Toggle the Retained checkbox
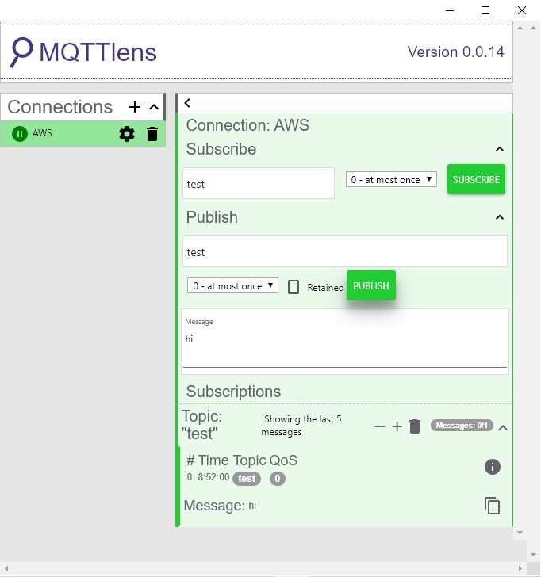 click(x=294, y=287)
